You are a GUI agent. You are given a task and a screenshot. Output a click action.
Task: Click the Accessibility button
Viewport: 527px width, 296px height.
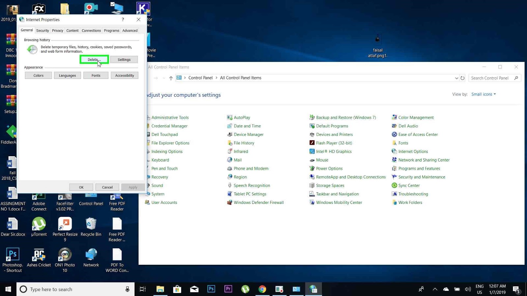coord(125,75)
